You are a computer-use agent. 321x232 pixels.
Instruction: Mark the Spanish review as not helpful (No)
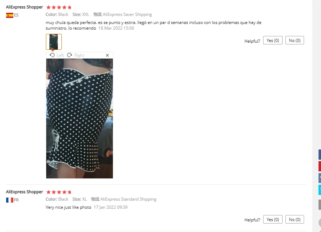tap(295, 41)
